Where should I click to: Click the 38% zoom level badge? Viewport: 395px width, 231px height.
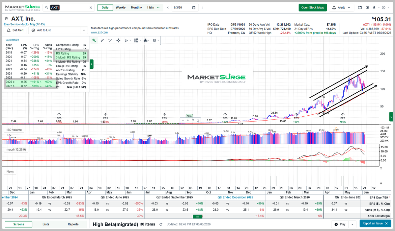coord(189,116)
